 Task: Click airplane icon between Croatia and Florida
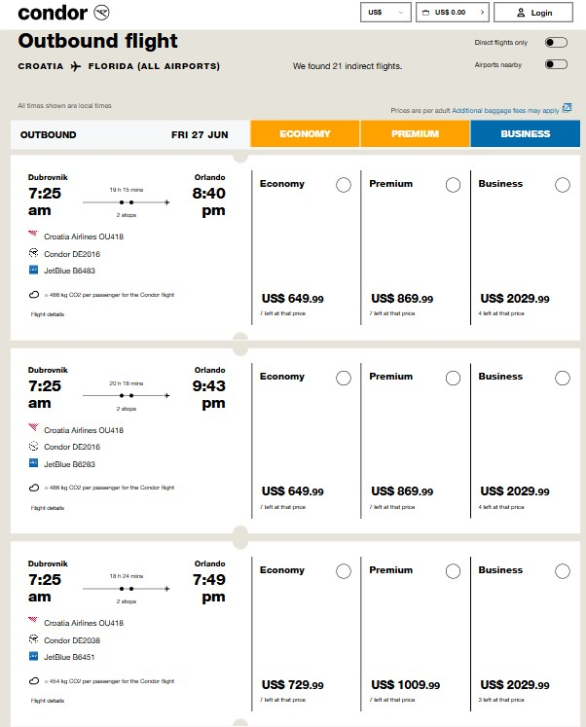click(76, 66)
